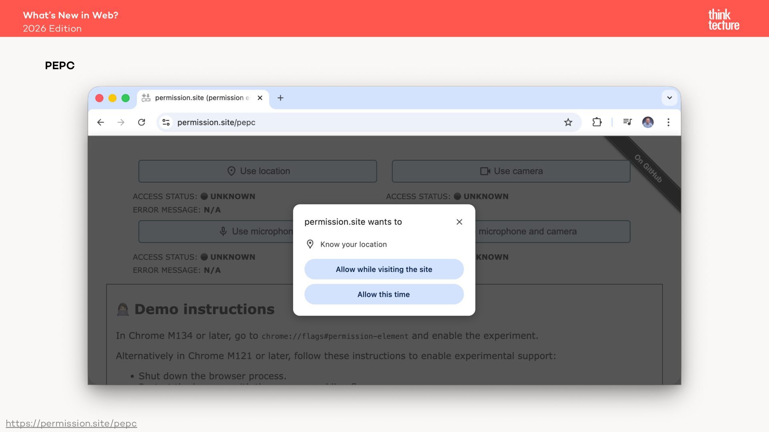Click Allow while visiting the site
This screenshot has height=432, width=769.
[x=384, y=269]
